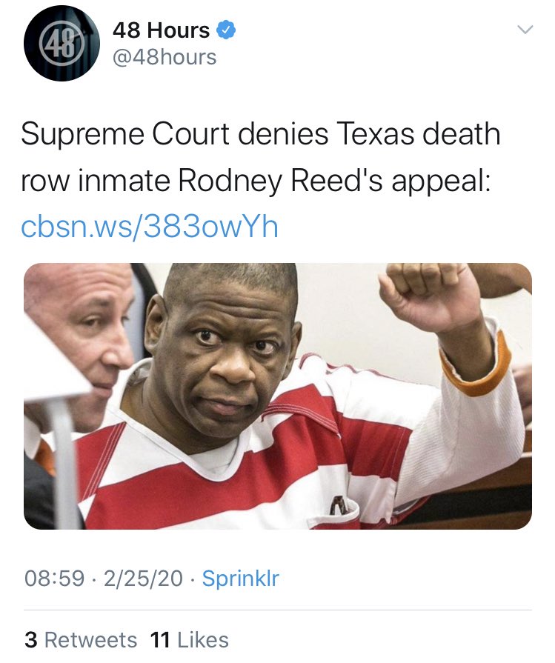View the 3 Retweets list
The image size is (555, 663).
81,640
